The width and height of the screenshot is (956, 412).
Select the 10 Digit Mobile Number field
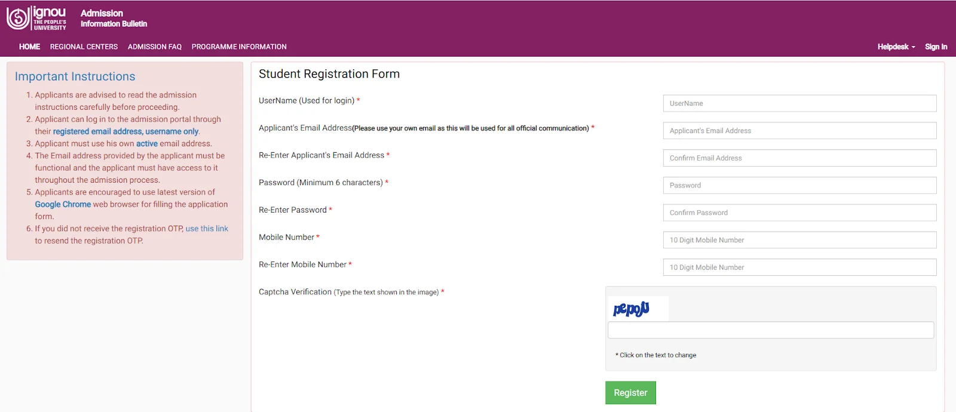pyautogui.click(x=799, y=239)
